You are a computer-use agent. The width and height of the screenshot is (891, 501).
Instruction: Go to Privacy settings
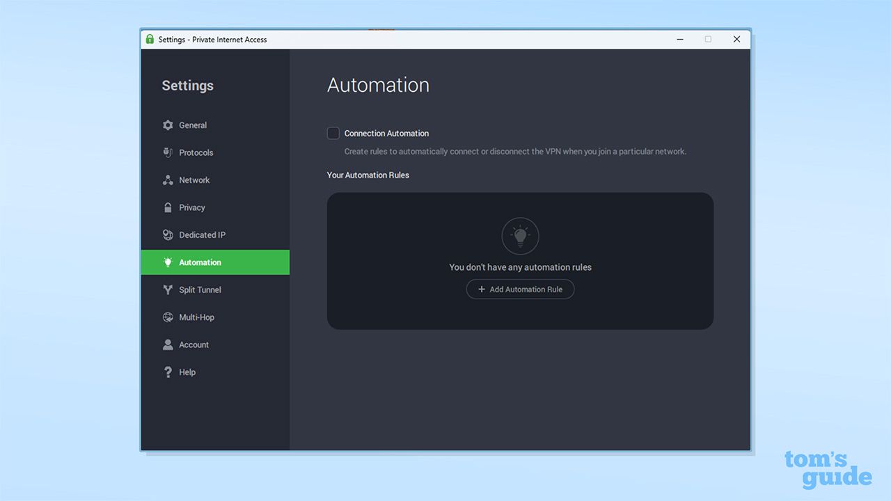pyautogui.click(x=215, y=207)
